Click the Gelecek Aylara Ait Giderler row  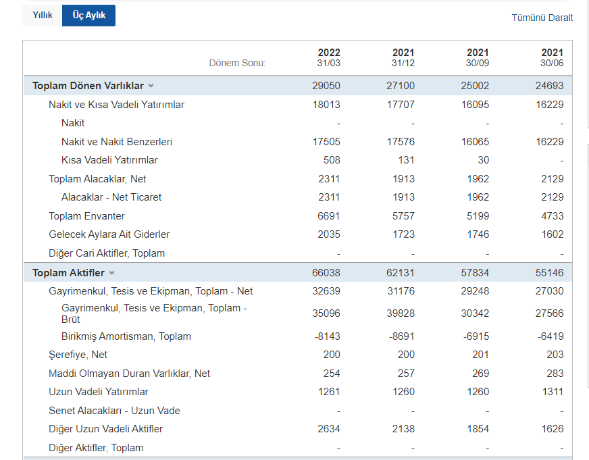point(109,234)
